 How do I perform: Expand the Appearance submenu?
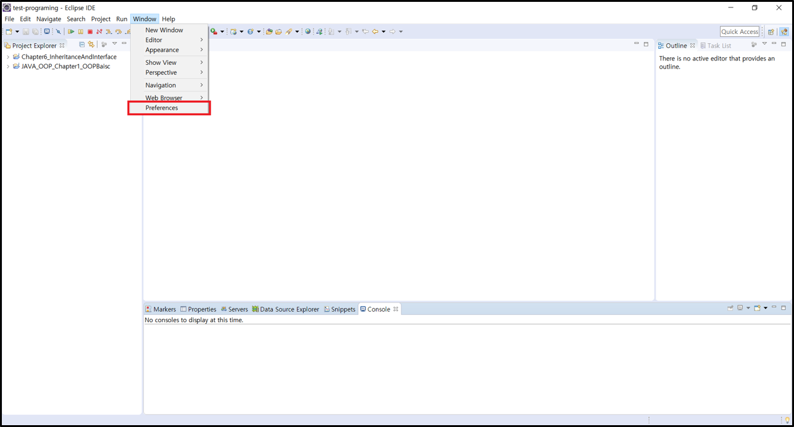169,50
